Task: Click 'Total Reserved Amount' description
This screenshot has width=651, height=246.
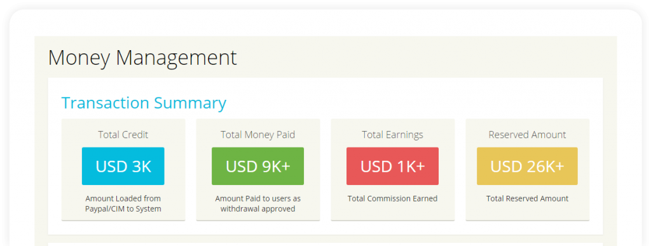Action: click(527, 199)
